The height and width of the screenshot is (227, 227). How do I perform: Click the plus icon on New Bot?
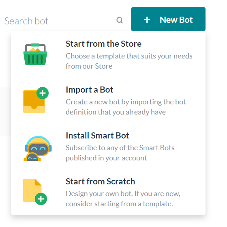point(147,20)
